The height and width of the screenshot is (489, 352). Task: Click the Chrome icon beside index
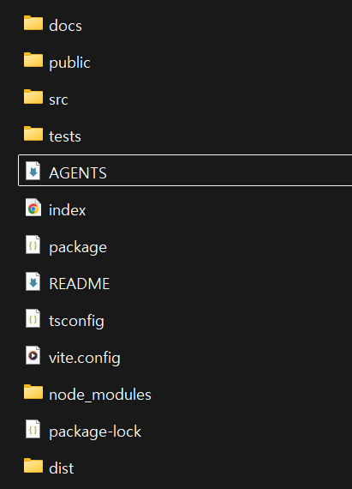coord(33,208)
